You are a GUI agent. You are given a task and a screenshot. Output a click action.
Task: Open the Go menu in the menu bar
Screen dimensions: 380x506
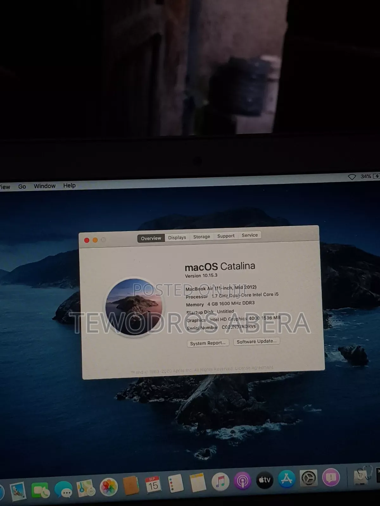pos(22,187)
